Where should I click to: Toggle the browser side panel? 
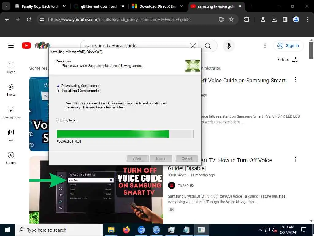(285, 19)
